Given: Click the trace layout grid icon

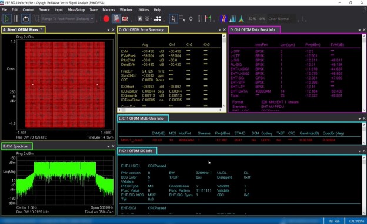Looking at the screenshot, I should (x=147, y=19).
